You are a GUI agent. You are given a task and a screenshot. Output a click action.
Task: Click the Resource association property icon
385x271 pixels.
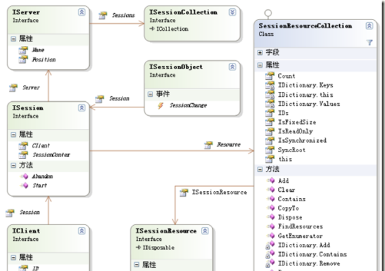pyautogui.click(x=209, y=145)
